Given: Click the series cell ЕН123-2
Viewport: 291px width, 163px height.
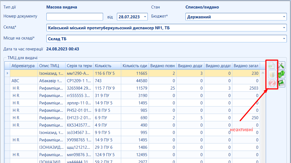Looking at the screenshot, I should click(x=79, y=118).
